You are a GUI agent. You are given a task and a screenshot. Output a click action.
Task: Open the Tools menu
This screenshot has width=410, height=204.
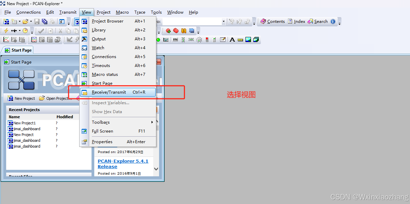tap(156, 12)
